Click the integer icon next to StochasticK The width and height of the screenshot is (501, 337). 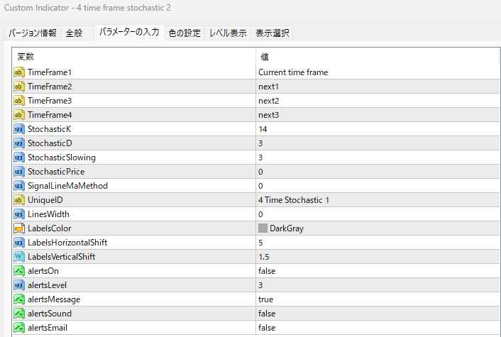[19, 129]
